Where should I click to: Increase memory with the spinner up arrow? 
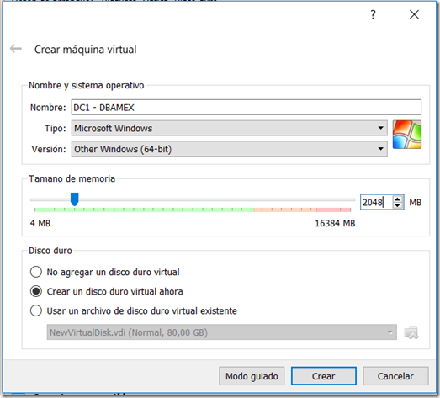[397, 199]
